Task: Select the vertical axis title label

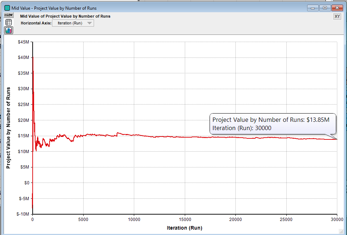Action: [x=9, y=128]
